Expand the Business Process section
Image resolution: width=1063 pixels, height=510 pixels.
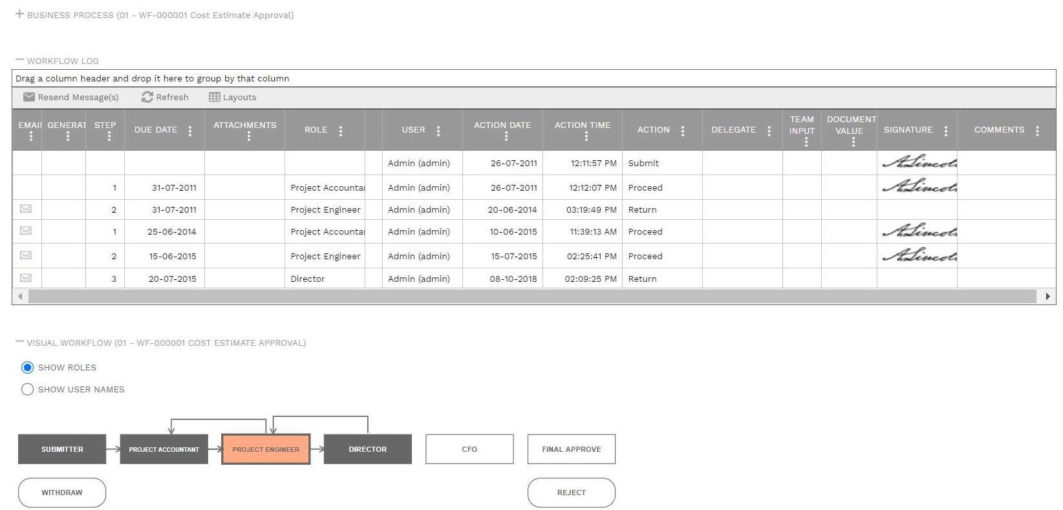point(19,14)
